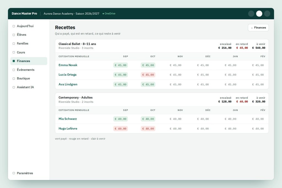Select Cours in the sidebar
282x188 pixels.
tap(29, 52)
